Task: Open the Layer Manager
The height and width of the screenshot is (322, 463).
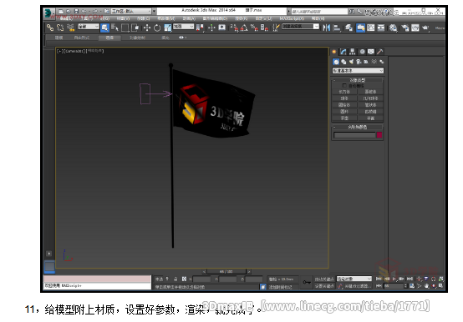Action: pos(349,28)
